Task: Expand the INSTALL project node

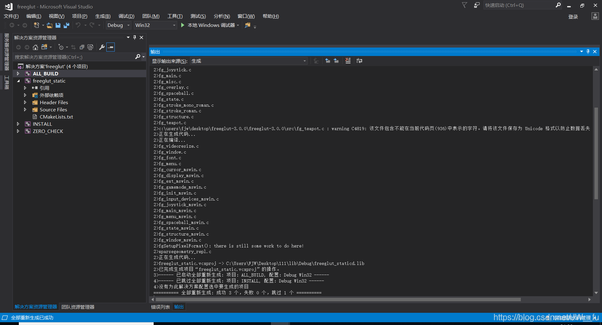Action: (x=18, y=124)
